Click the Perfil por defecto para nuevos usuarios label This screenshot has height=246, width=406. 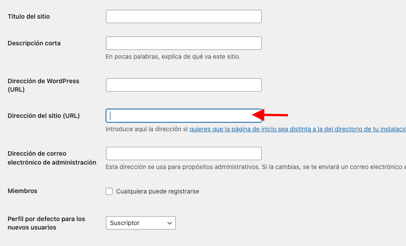pyautogui.click(x=46, y=223)
